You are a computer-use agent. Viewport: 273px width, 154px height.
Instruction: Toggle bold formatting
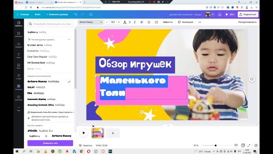pos(130,22)
